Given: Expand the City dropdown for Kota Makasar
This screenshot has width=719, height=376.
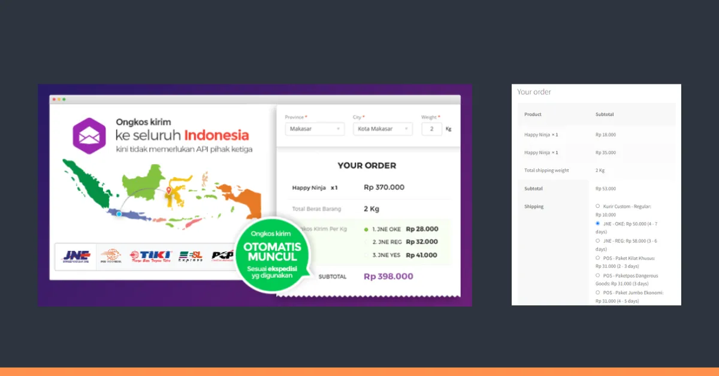Looking at the screenshot, I should (x=382, y=129).
